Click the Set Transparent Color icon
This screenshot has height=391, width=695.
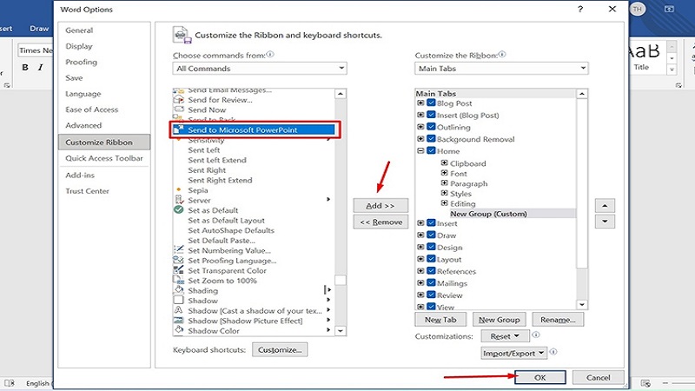pos(179,270)
